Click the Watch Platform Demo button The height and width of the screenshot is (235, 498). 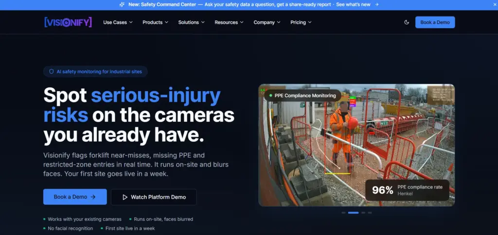[154, 197]
